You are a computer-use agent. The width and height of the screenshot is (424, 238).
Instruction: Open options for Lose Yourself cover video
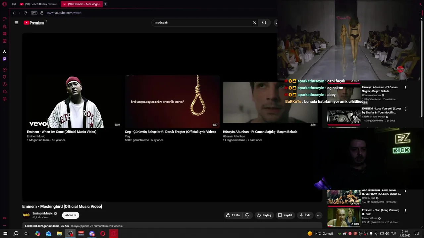pos(405,109)
